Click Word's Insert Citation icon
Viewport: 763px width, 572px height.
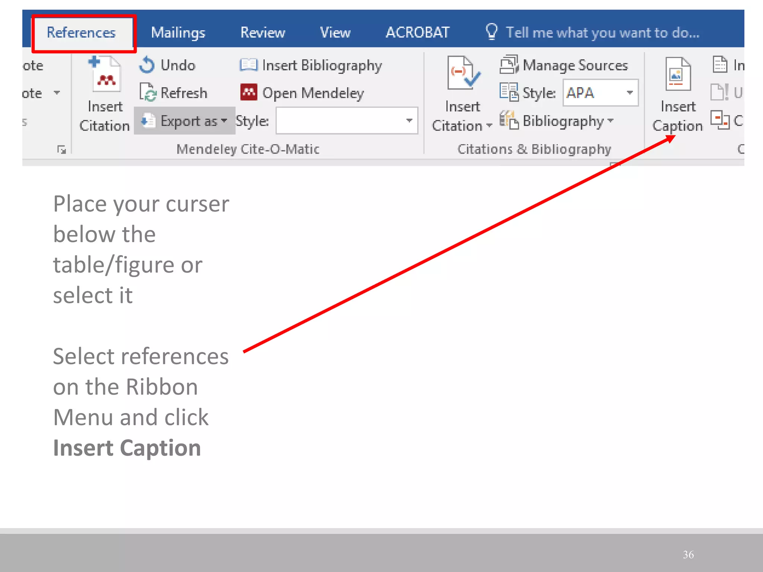pos(463,73)
